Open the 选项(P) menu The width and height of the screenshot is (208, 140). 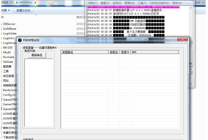[117, 3]
